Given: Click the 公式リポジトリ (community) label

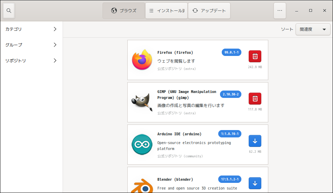Looking at the screenshot, I should pos(180,156).
